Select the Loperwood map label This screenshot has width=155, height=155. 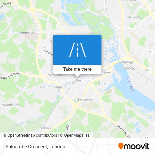26,33
